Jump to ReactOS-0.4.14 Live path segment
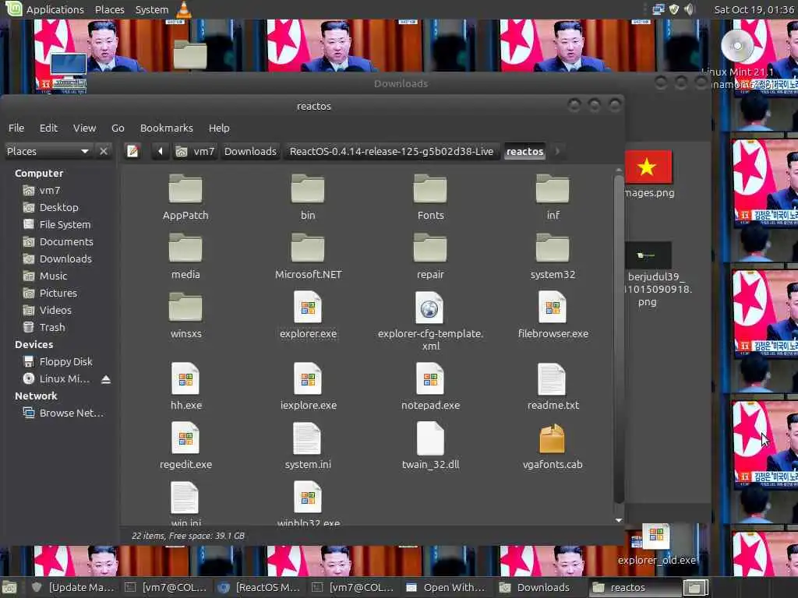 (391, 151)
